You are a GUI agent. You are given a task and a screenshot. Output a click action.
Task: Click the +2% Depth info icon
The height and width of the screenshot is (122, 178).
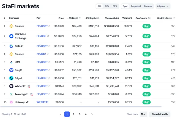80,18
